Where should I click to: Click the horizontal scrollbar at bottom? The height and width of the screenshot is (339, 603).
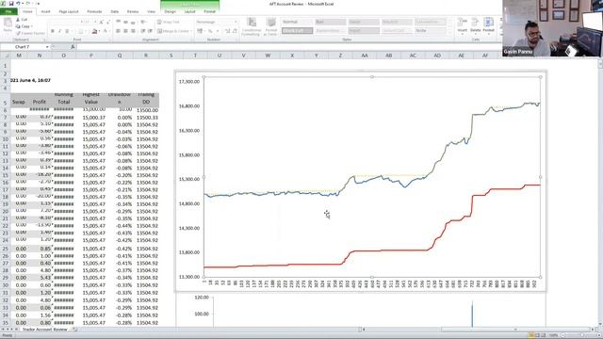[479, 330]
